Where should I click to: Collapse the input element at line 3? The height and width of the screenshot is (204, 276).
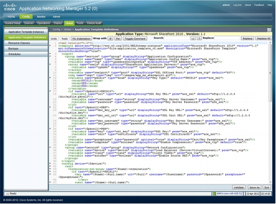(50, 54)
